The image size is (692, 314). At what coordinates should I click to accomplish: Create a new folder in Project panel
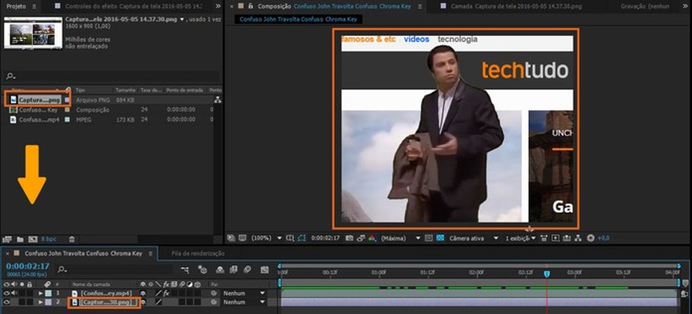click(x=20, y=239)
